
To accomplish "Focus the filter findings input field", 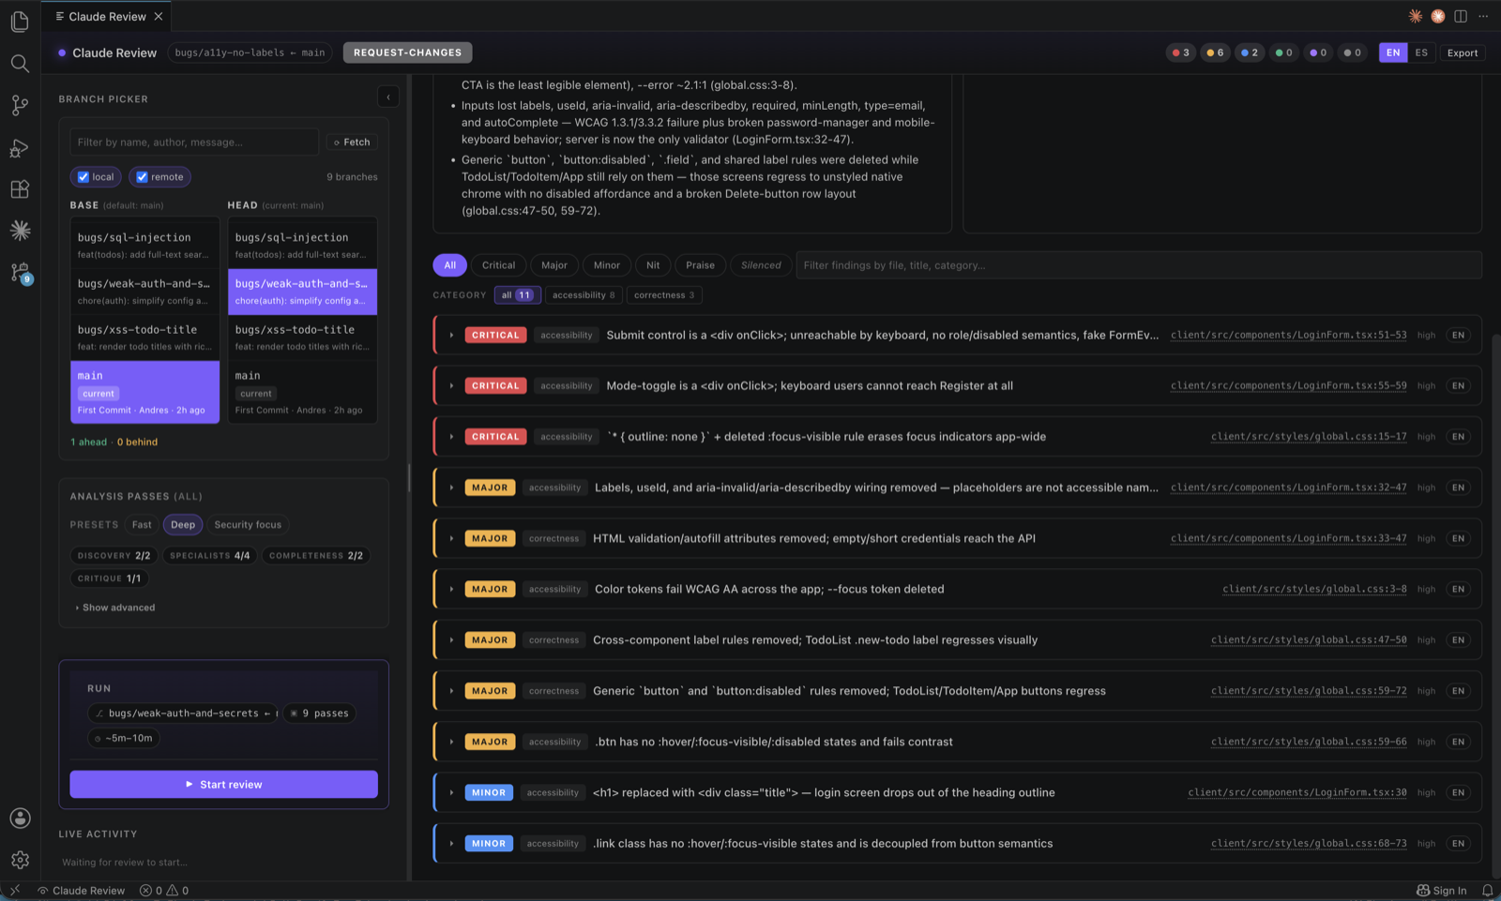I will [x=1139, y=265].
